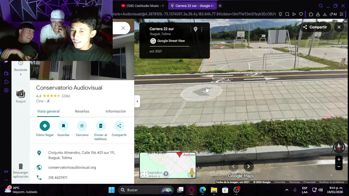Open File Explorer from the taskbar

tap(214, 190)
